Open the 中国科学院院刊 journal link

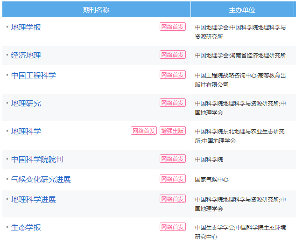coord(37,159)
